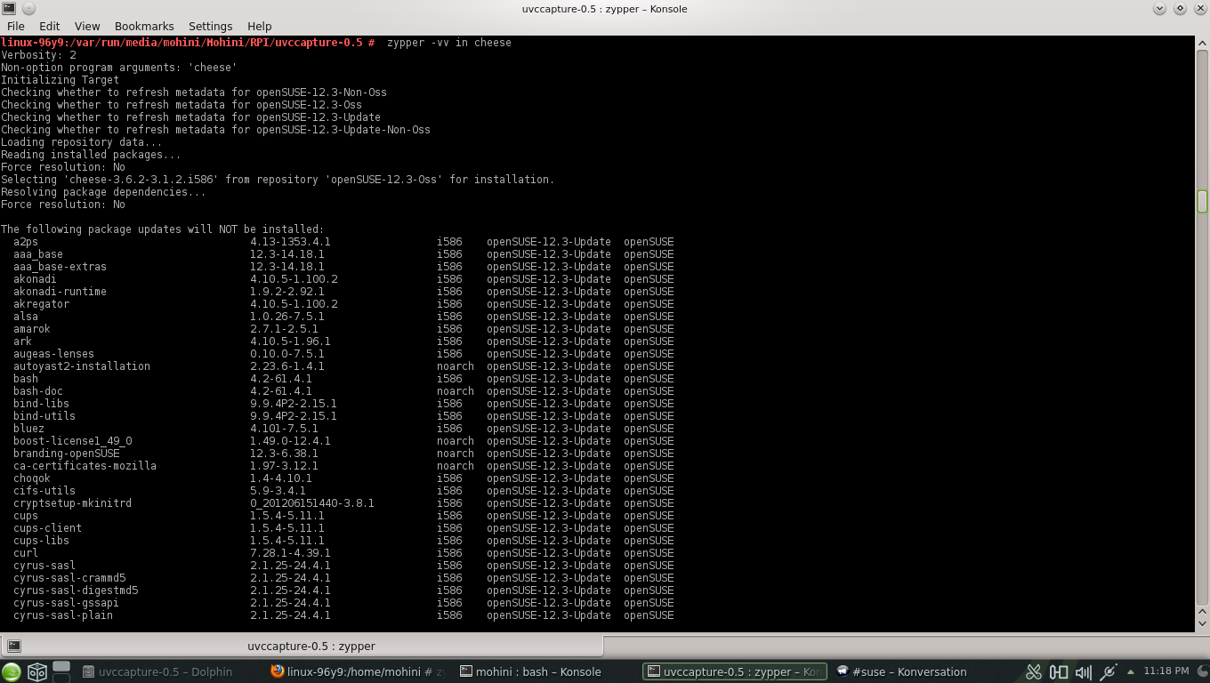
Task: Click the 'bluez' package name
Action: (x=28, y=429)
